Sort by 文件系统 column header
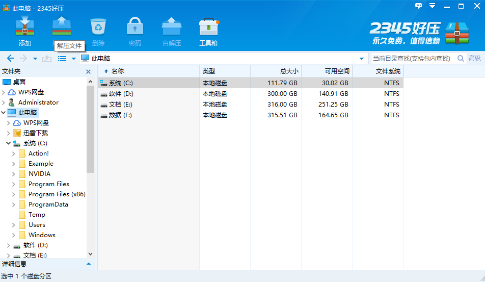The width and height of the screenshot is (485, 282). click(x=378, y=71)
